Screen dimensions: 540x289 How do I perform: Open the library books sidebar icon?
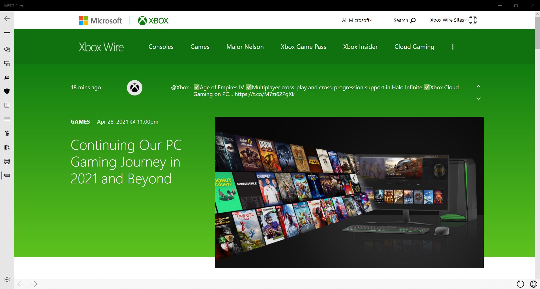coord(7,147)
